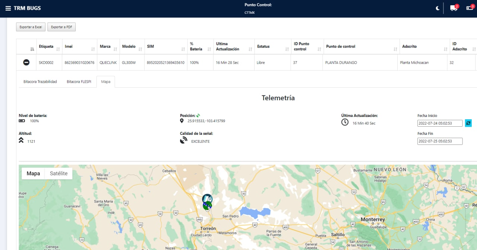Export the table to Excel
477x250 pixels.
31,27
